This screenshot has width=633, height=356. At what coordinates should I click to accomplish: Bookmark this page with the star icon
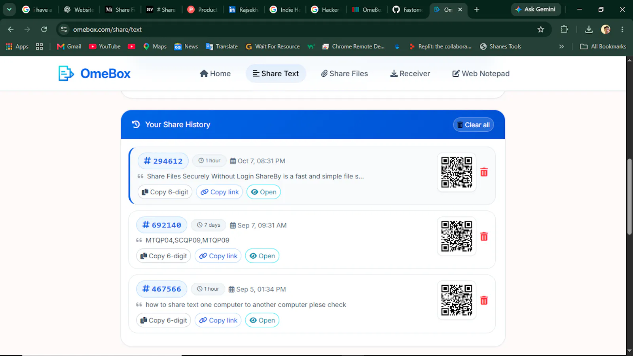coord(541,29)
